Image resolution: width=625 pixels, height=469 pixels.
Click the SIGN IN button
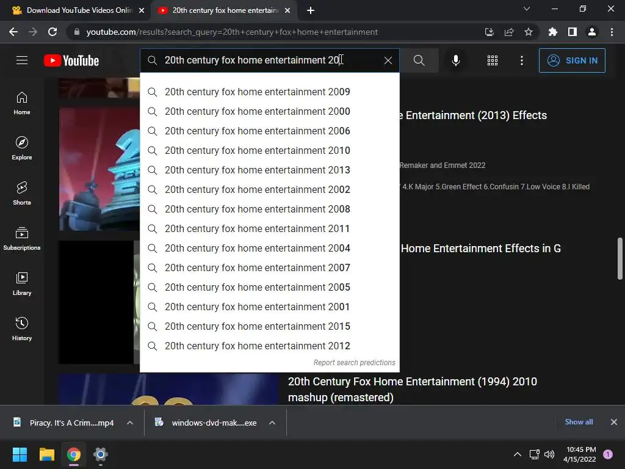(x=572, y=60)
